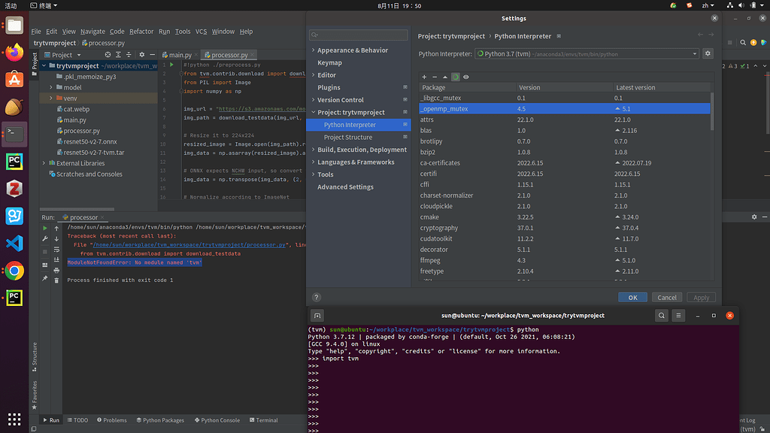Image resolution: width=770 pixels, height=433 pixels.
Task: Click the add package plus icon
Action: (424, 77)
